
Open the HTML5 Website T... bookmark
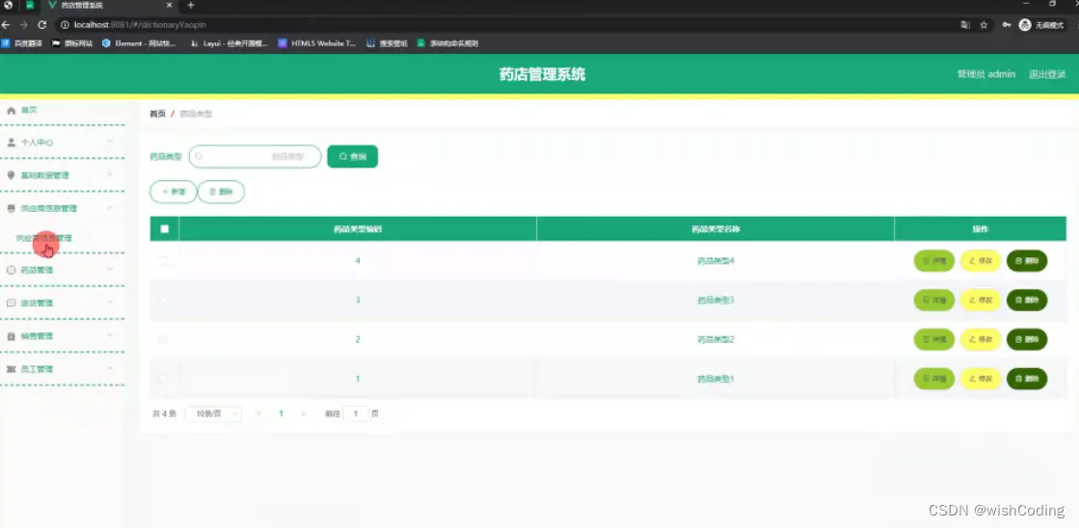(317, 43)
